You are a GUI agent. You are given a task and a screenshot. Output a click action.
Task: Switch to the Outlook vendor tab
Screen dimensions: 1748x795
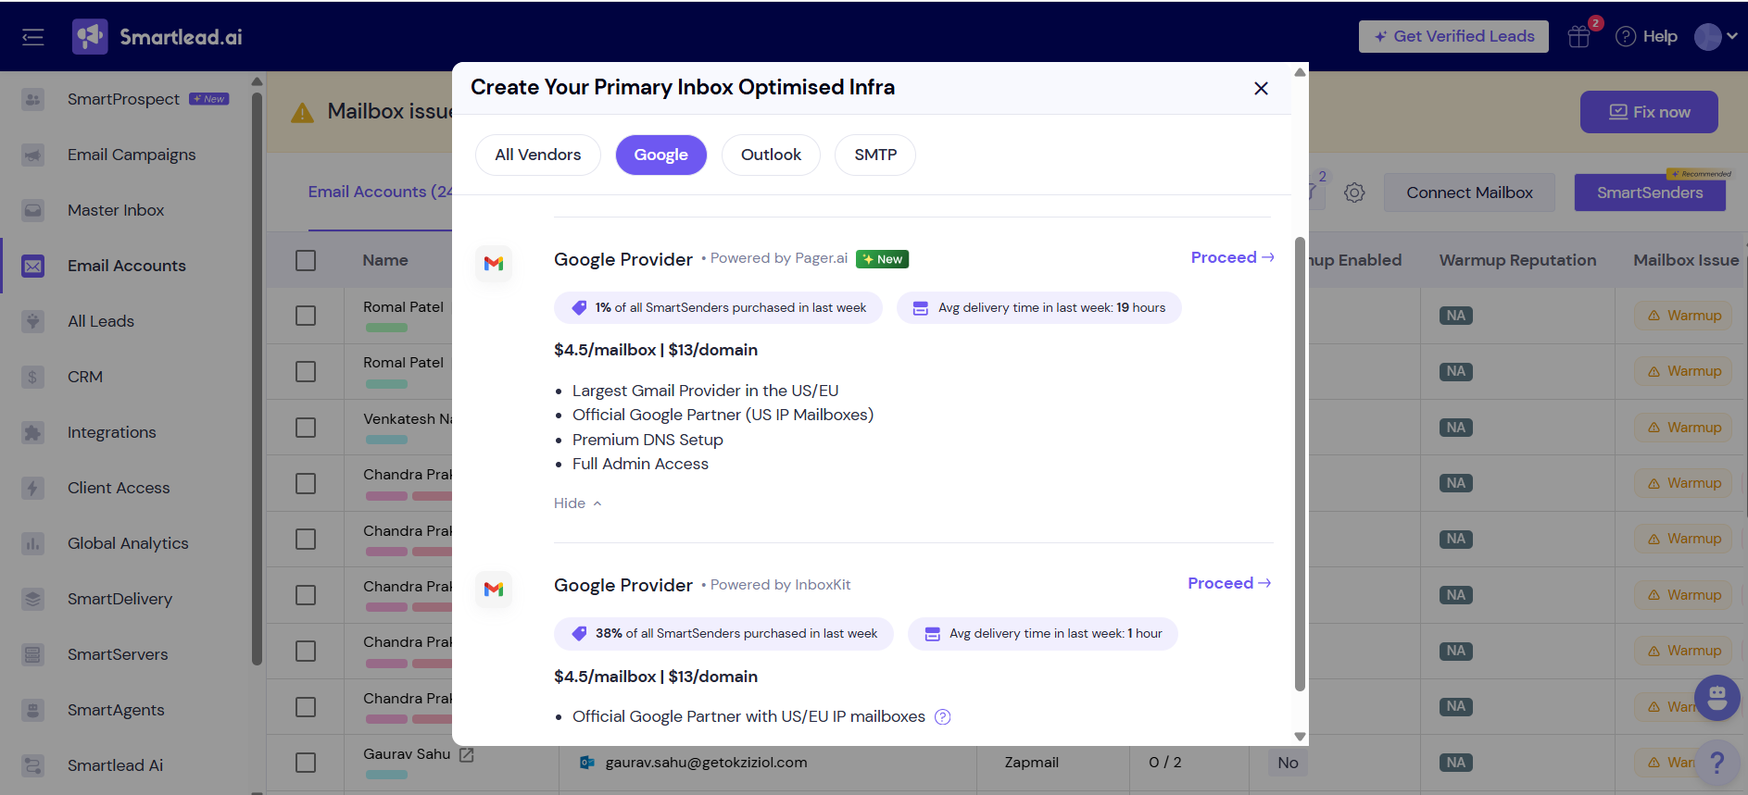click(771, 155)
